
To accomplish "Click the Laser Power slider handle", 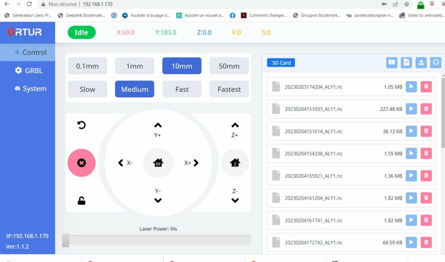I will (x=66, y=240).
